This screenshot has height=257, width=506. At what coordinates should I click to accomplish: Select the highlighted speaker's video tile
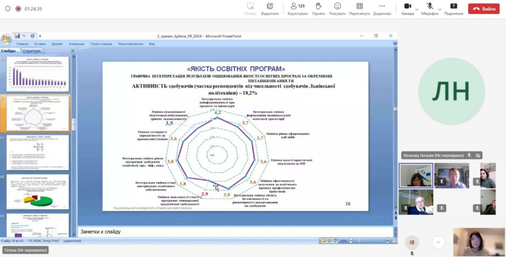tap(416, 175)
